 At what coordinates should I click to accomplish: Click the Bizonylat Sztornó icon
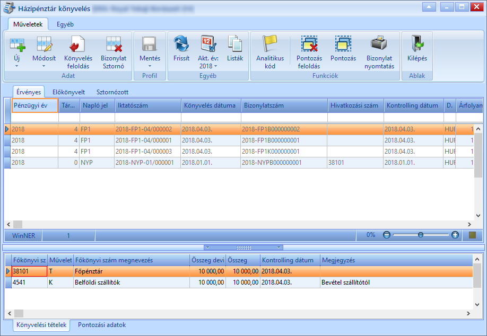pos(114,44)
